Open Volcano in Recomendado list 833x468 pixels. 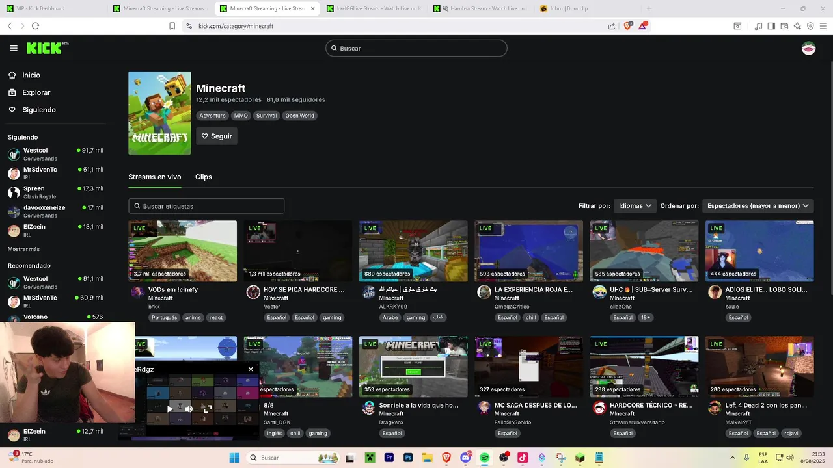(x=55, y=317)
